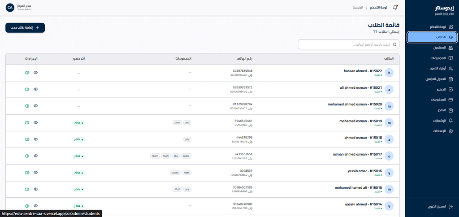
Task: Click حاضر badge in mohamed osman #15019 row
Action: [x=78, y=123]
